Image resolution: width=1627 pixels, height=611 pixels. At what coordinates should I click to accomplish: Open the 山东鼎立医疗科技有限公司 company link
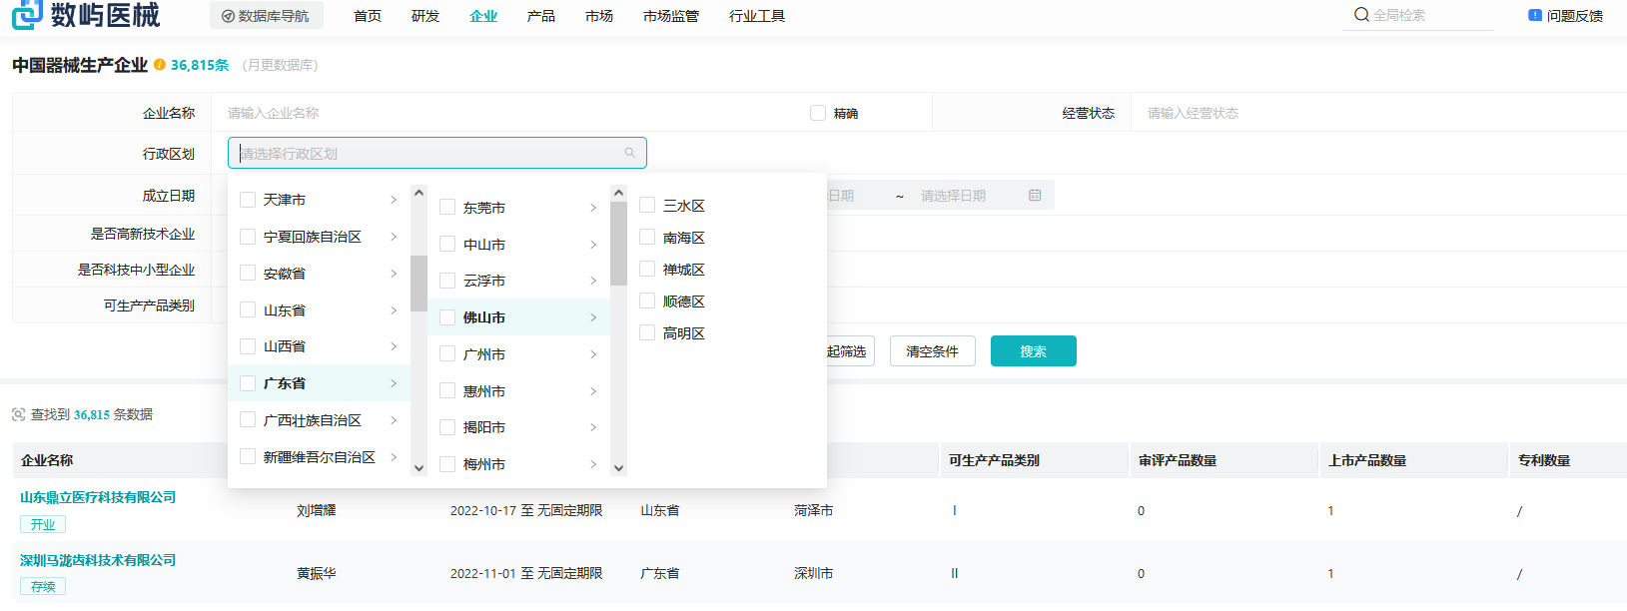pyautogui.click(x=98, y=497)
